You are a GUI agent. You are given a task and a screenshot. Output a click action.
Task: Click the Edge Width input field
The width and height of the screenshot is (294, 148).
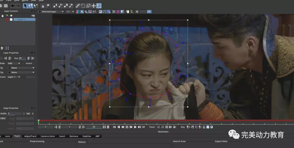pyautogui.click(x=15, y=114)
